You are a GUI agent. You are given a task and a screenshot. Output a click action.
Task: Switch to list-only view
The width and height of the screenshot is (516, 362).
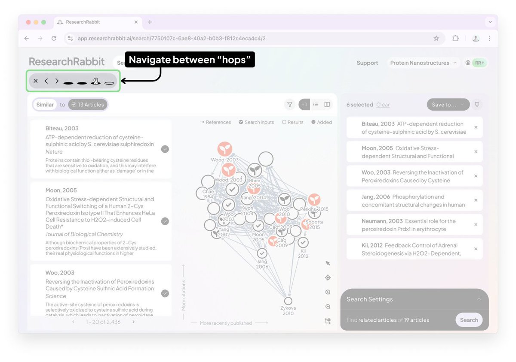(316, 104)
